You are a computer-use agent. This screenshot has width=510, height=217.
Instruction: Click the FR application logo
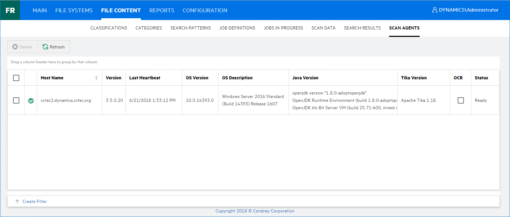coord(10,10)
